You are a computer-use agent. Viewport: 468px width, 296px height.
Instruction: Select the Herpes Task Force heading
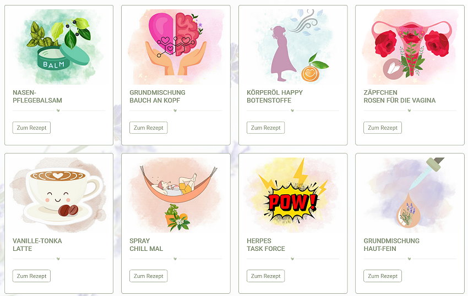pos(265,245)
